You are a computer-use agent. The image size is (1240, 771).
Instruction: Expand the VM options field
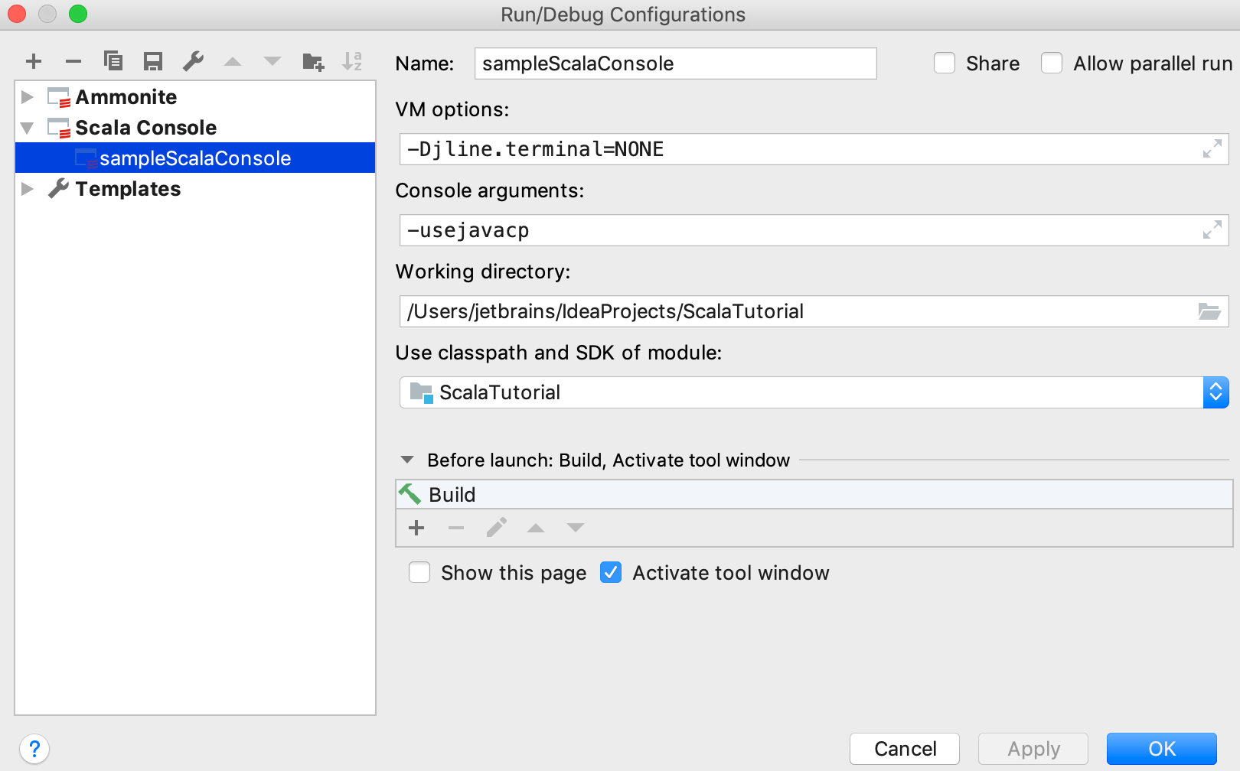pos(1211,149)
